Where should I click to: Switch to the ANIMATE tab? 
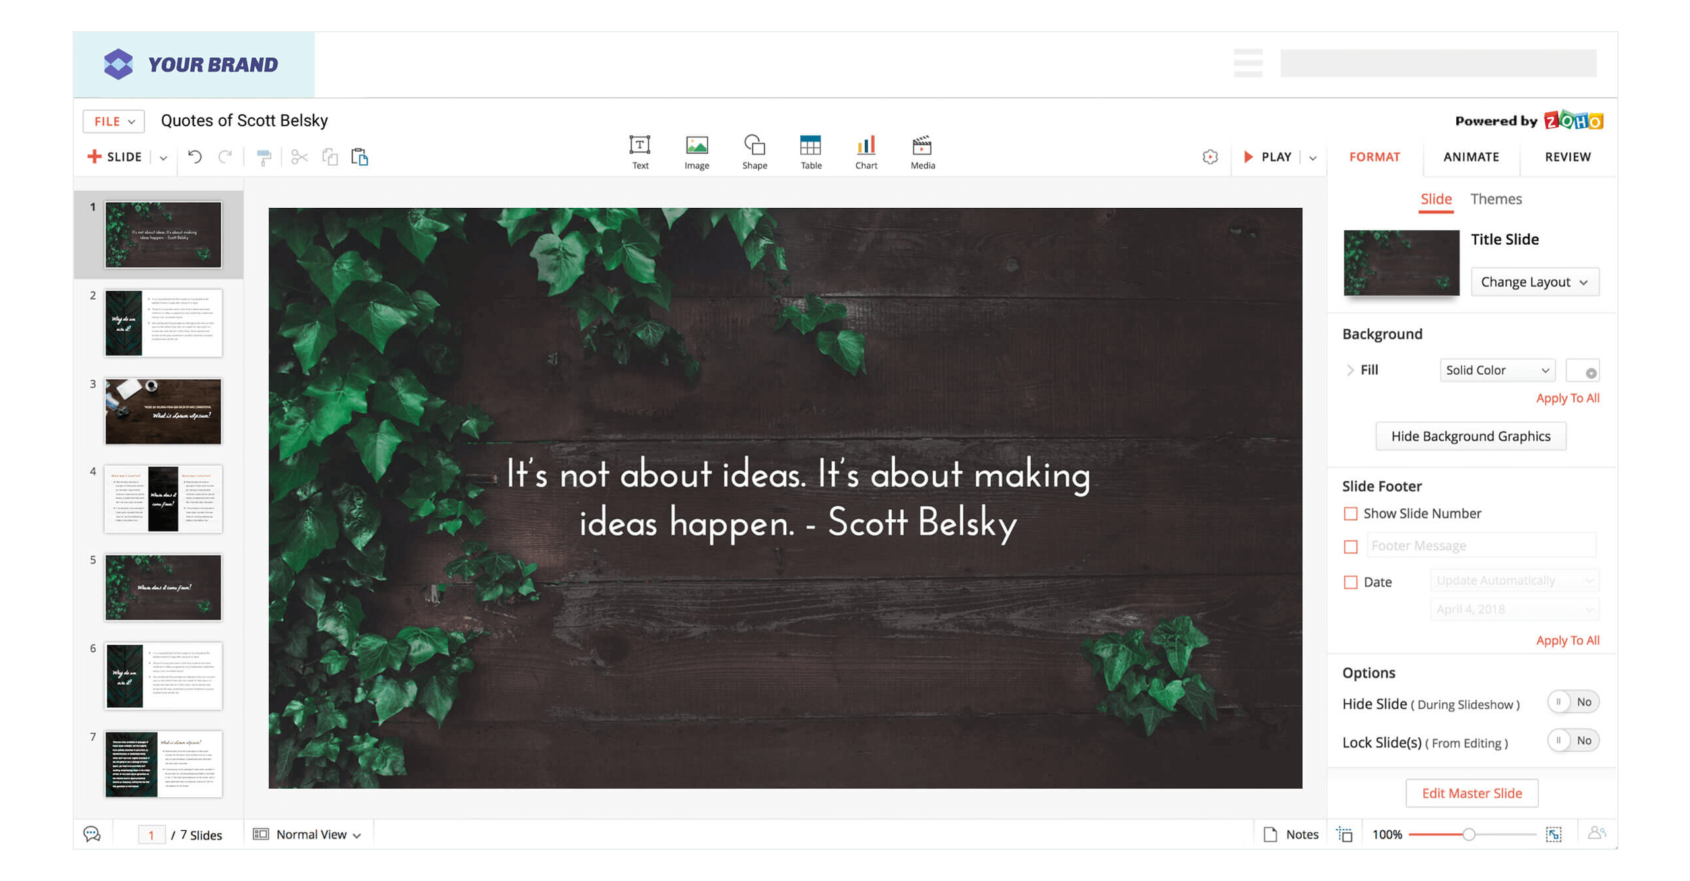tap(1471, 156)
